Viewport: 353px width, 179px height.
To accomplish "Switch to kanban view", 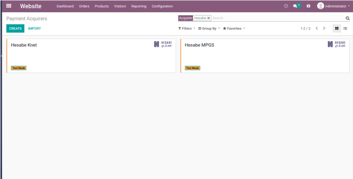I will pyautogui.click(x=337, y=29).
